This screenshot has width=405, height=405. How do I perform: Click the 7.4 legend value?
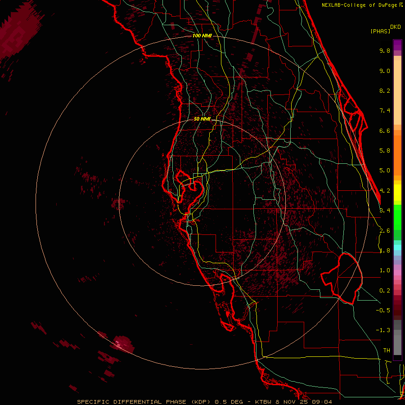(x=385, y=111)
